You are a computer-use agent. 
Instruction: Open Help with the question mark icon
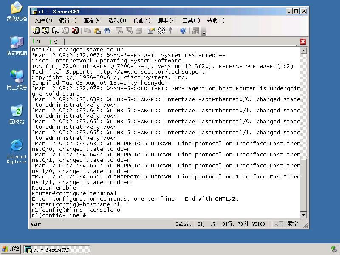pos(183,31)
